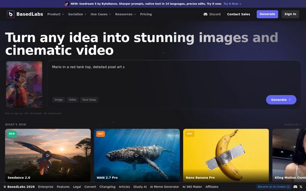Open the Legal footer link

click(77, 187)
